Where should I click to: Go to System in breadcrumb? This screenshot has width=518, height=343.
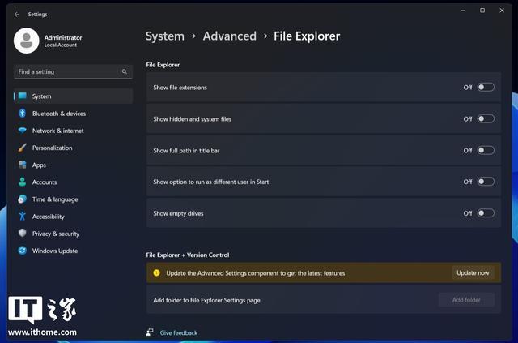[x=165, y=36]
